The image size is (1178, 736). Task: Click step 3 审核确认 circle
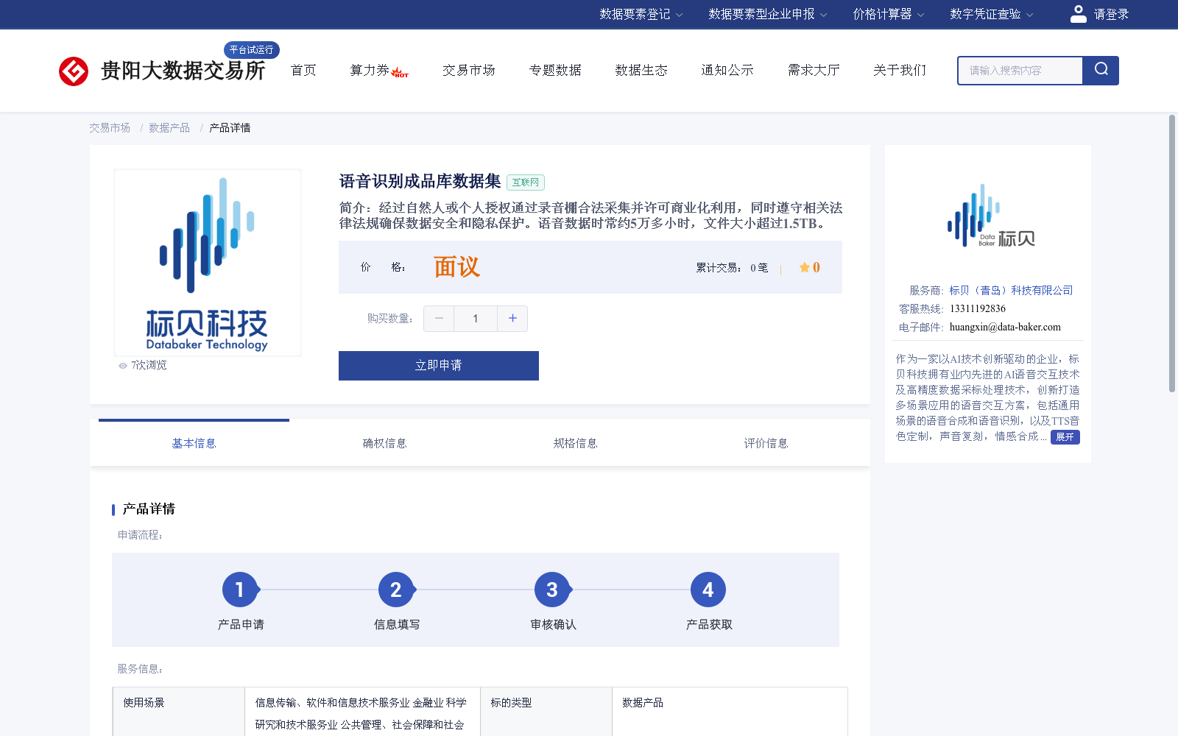[551, 590]
